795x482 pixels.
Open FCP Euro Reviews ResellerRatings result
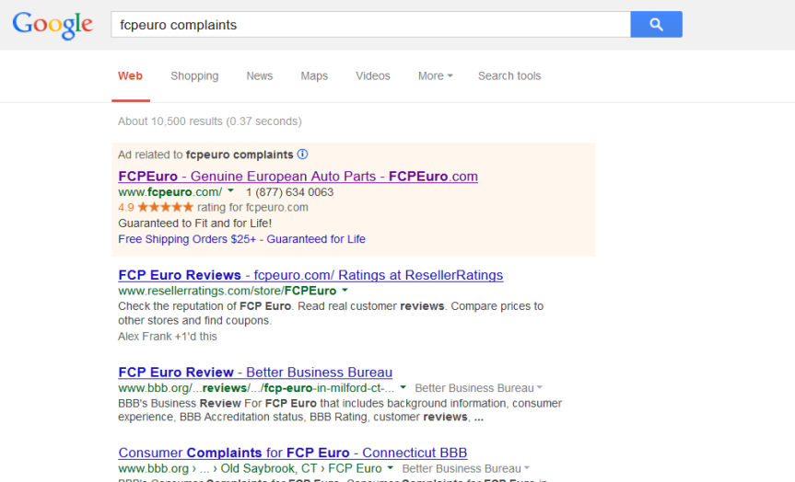310,275
